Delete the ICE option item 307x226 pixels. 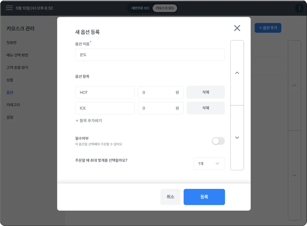206,108
